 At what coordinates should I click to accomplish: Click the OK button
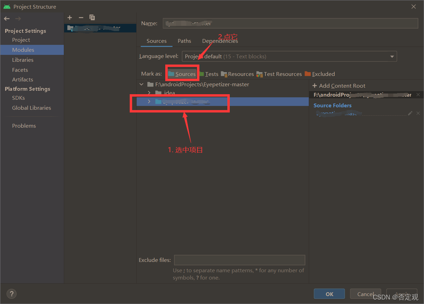329,294
